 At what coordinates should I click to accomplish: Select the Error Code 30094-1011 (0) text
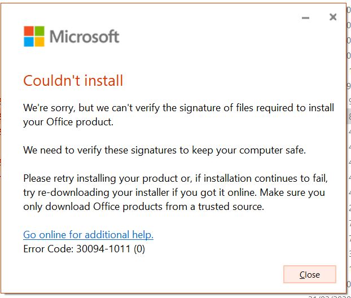point(84,249)
